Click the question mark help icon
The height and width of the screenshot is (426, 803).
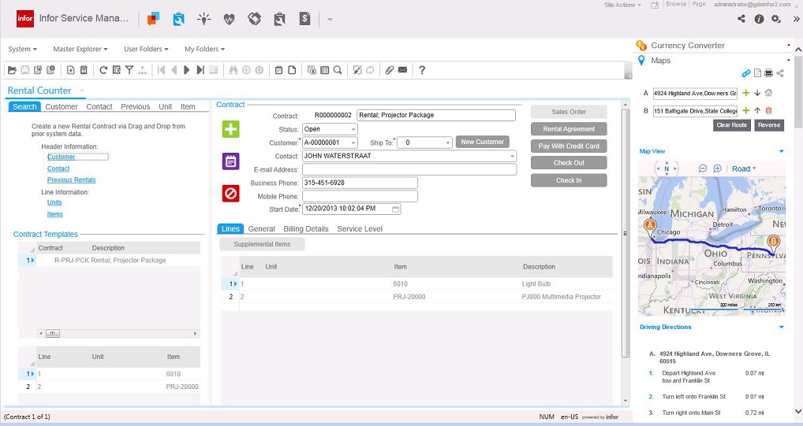click(x=422, y=70)
